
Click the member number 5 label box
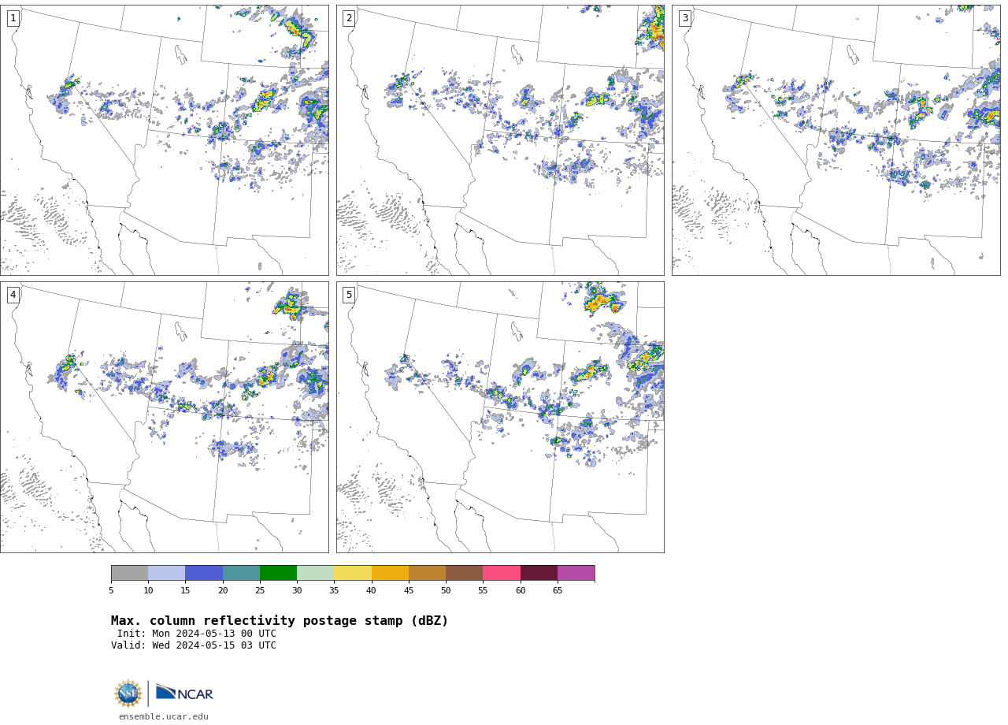(349, 295)
